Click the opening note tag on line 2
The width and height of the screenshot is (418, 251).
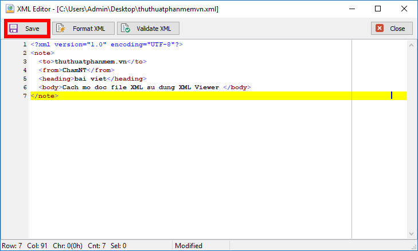(x=40, y=53)
